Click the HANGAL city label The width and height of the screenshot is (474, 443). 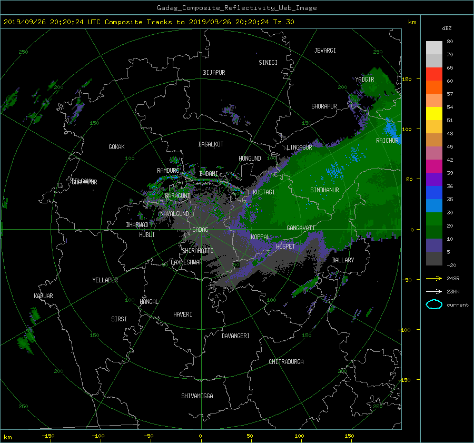[149, 302]
